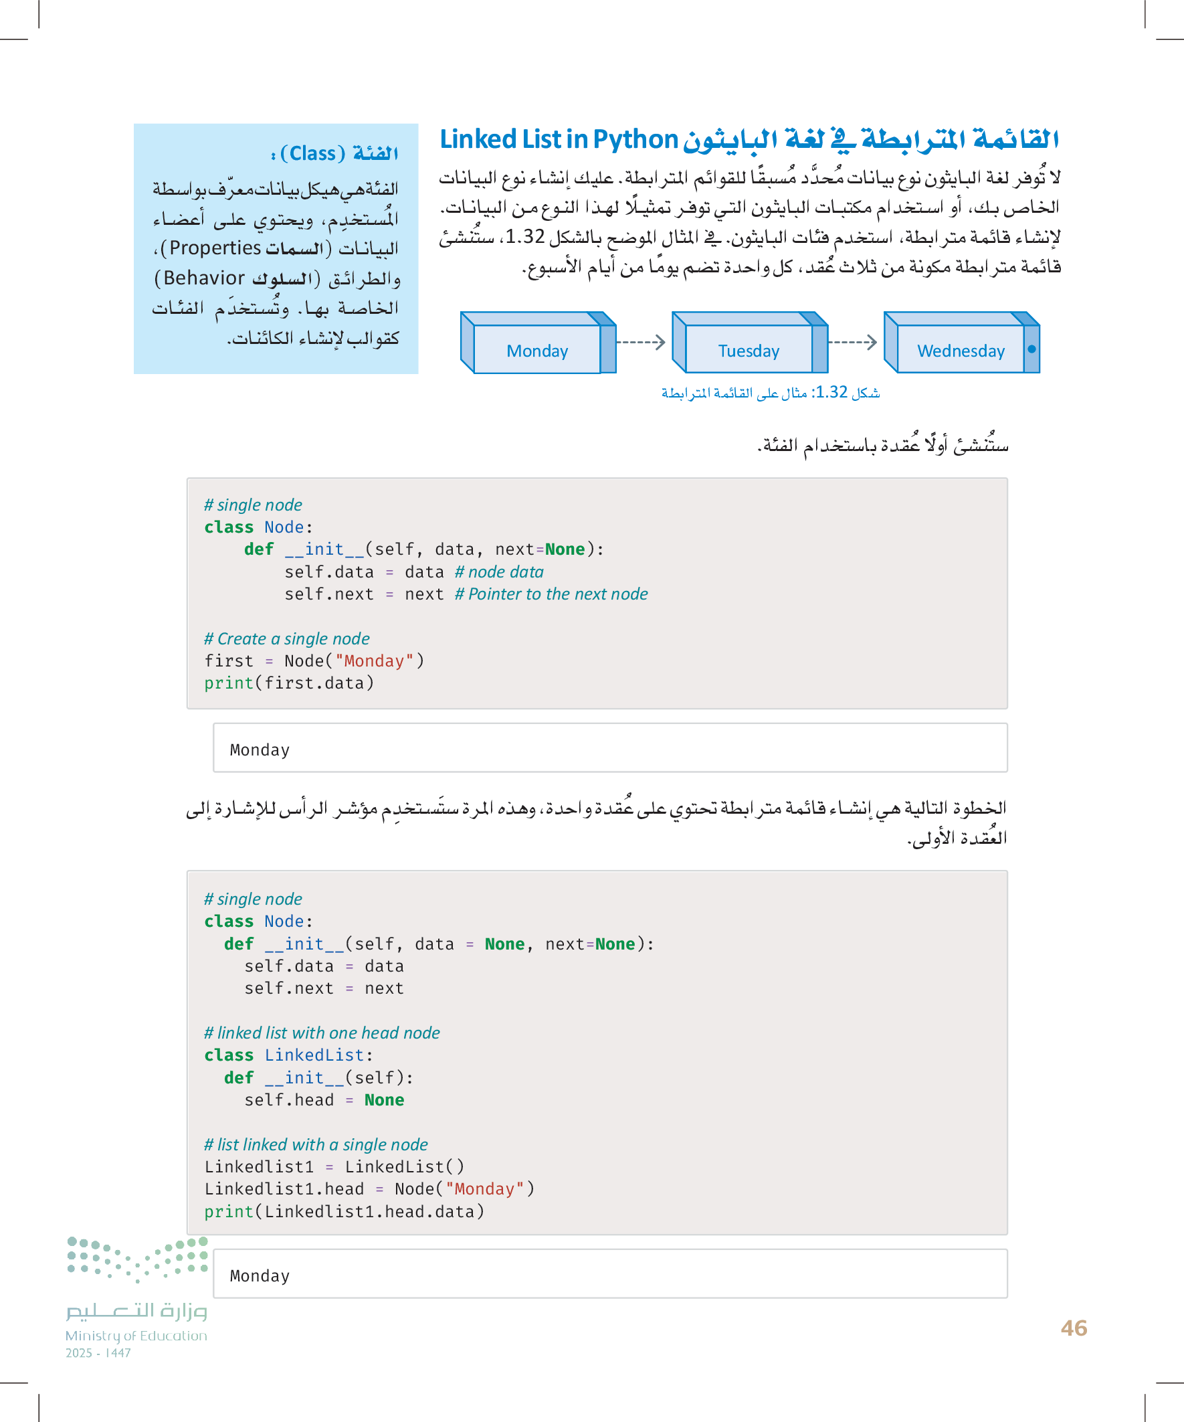Click the dashed arrow from Tuesday to Wednesday
Viewport: 1184px width, 1422px height.
tap(852, 343)
